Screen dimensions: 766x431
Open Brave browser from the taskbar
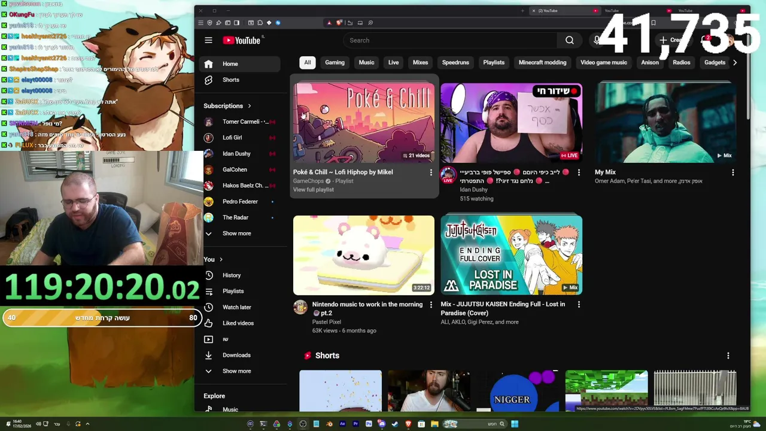[x=409, y=424]
